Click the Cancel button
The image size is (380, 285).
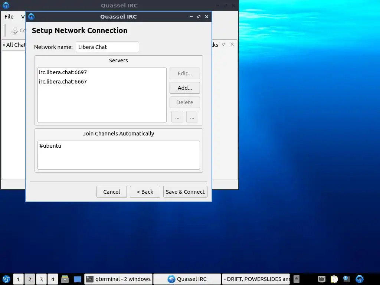(x=111, y=192)
